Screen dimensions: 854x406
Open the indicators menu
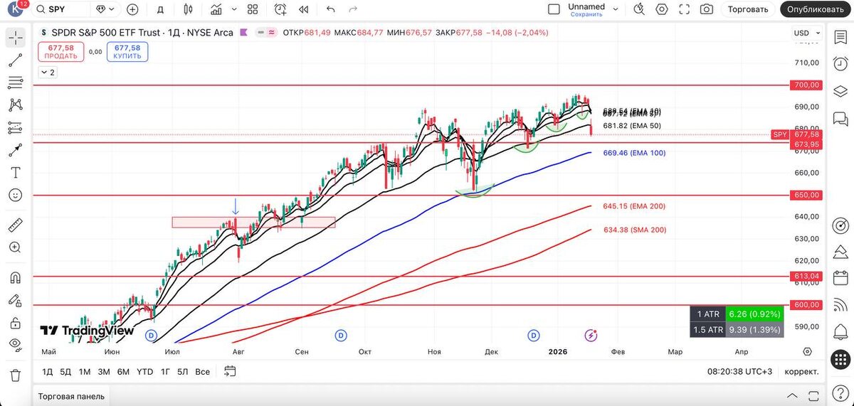[216, 9]
